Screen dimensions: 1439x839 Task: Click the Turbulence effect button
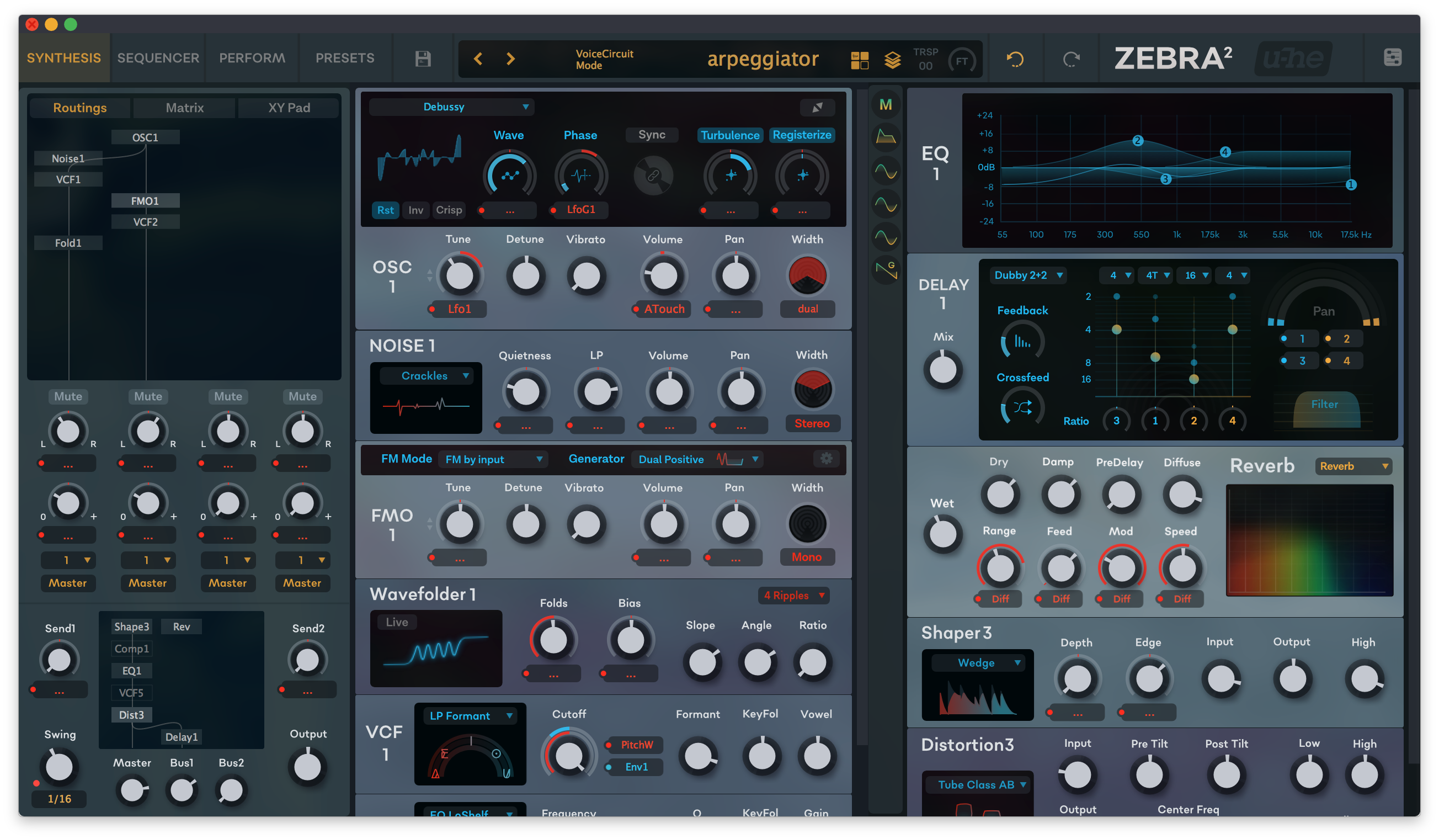[730, 135]
